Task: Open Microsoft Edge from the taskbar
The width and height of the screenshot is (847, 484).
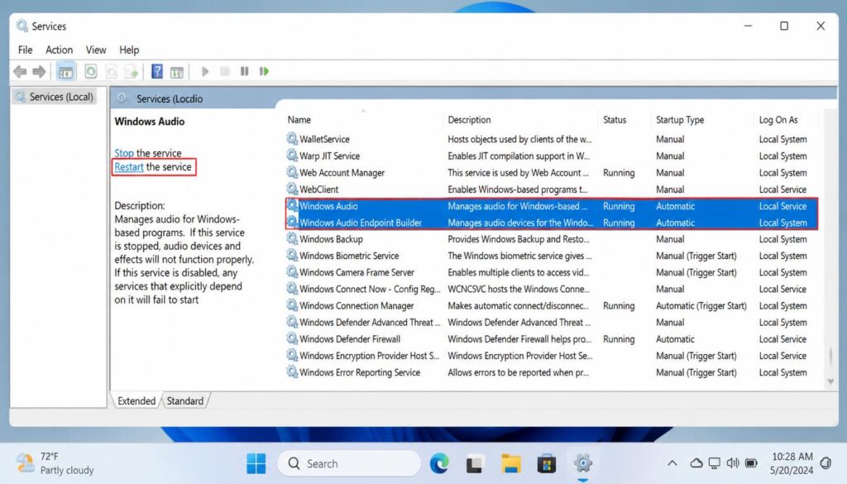Action: tap(439, 463)
